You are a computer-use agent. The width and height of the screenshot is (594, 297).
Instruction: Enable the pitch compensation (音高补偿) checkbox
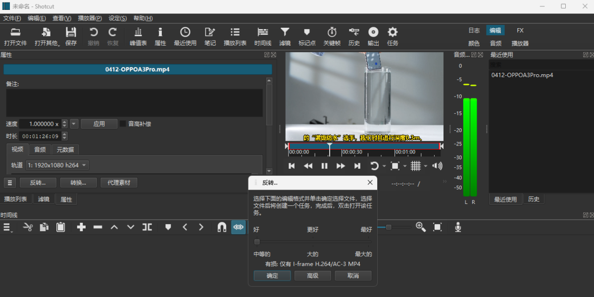123,124
